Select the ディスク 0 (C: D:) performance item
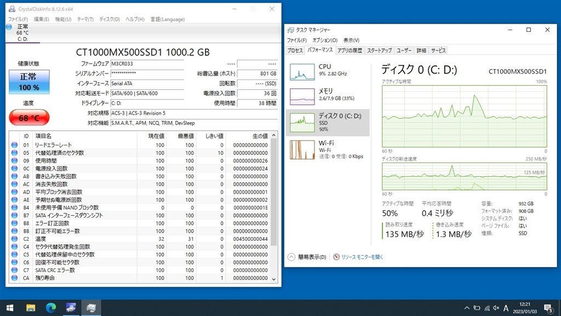Viewport: 561px width, 316px height. [328, 122]
